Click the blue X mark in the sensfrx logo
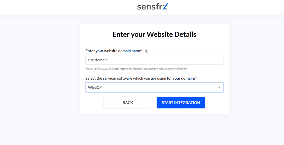This screenshot has width=284, height=145. [165, 6]
